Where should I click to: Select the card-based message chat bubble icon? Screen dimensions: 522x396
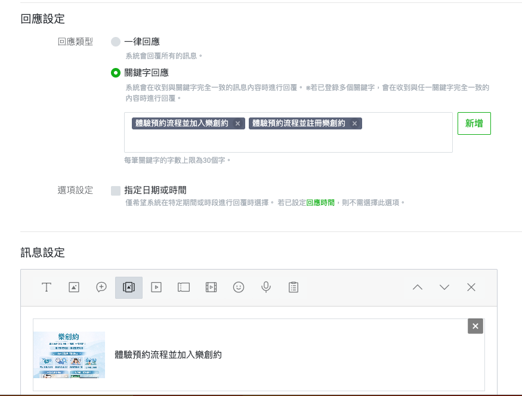click(101, 287)
